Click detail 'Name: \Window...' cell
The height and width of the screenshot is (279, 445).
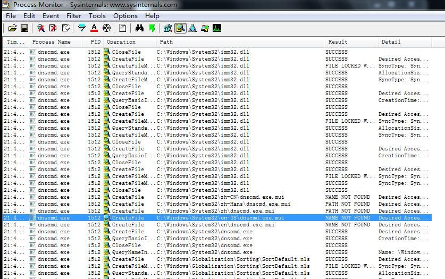[x=404, y=252]
